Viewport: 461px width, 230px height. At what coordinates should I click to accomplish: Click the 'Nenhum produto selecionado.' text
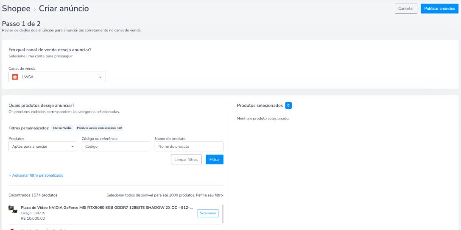click(x=263, y=119)
